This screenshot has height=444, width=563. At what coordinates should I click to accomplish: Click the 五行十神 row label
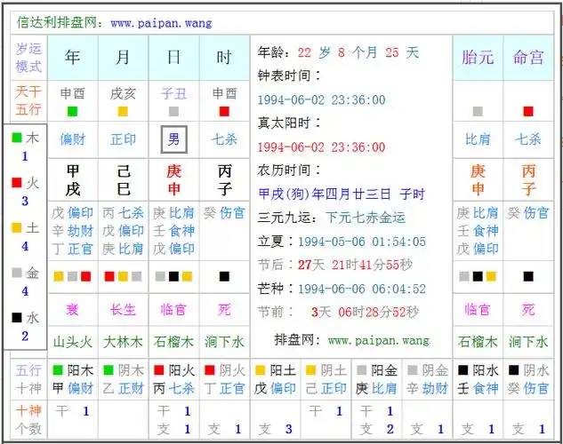coord(28,379)
